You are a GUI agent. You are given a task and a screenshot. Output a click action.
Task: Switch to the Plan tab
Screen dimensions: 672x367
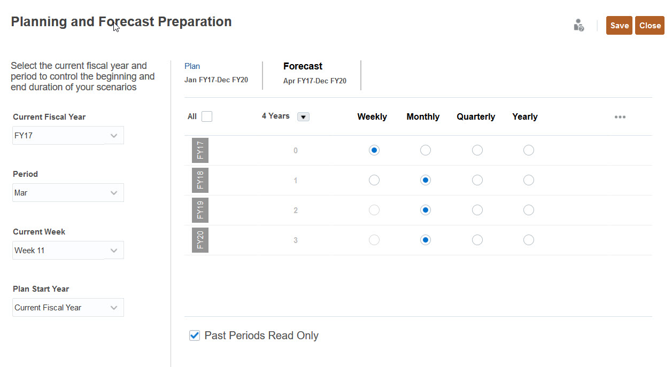coord(192,66)
